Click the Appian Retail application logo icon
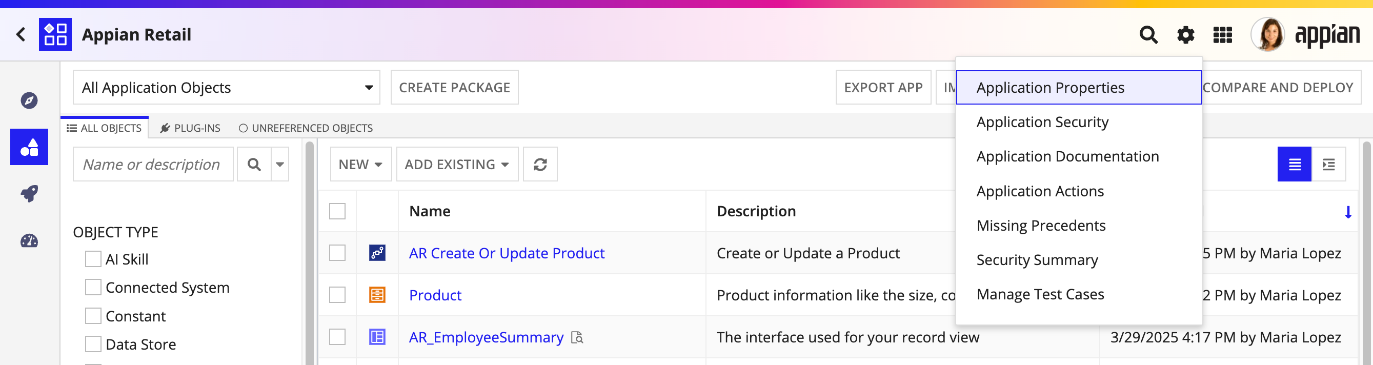 click(55, 35)
